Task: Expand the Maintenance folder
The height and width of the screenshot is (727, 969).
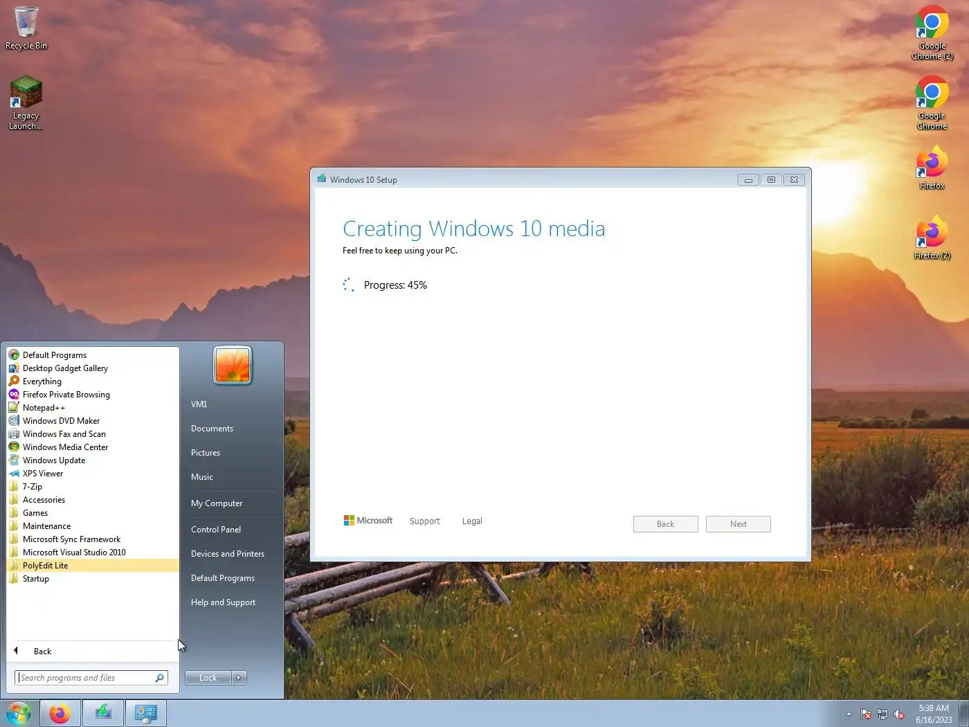Action: pos(93,526)
